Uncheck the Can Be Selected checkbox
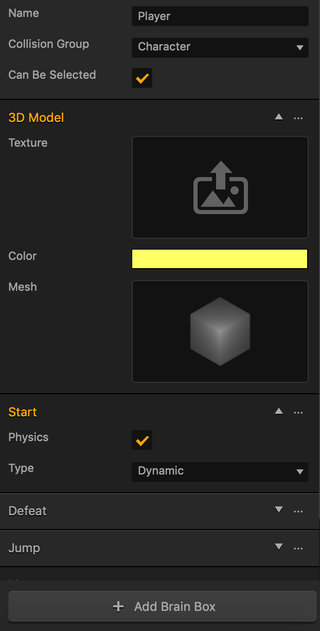This screenshot has height=631, width=320. coord(142,78)
